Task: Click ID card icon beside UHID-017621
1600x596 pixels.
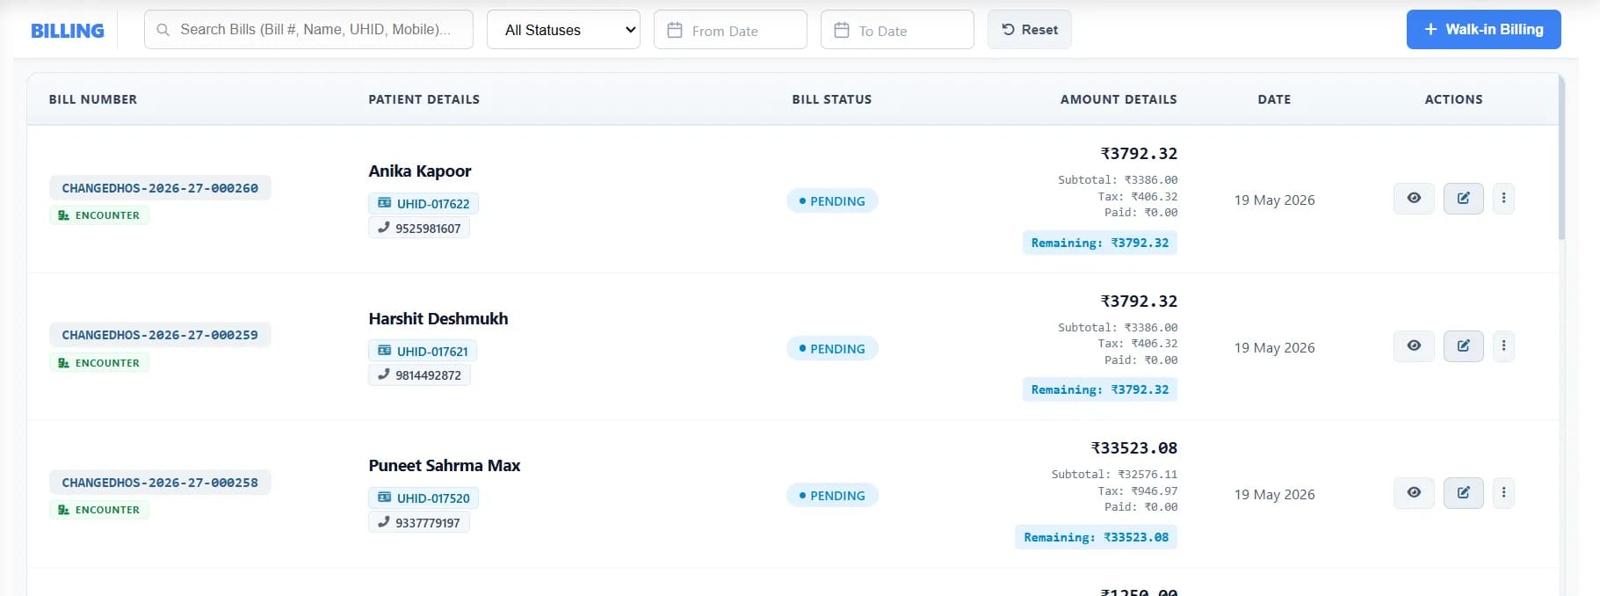Action: [384, 351]
